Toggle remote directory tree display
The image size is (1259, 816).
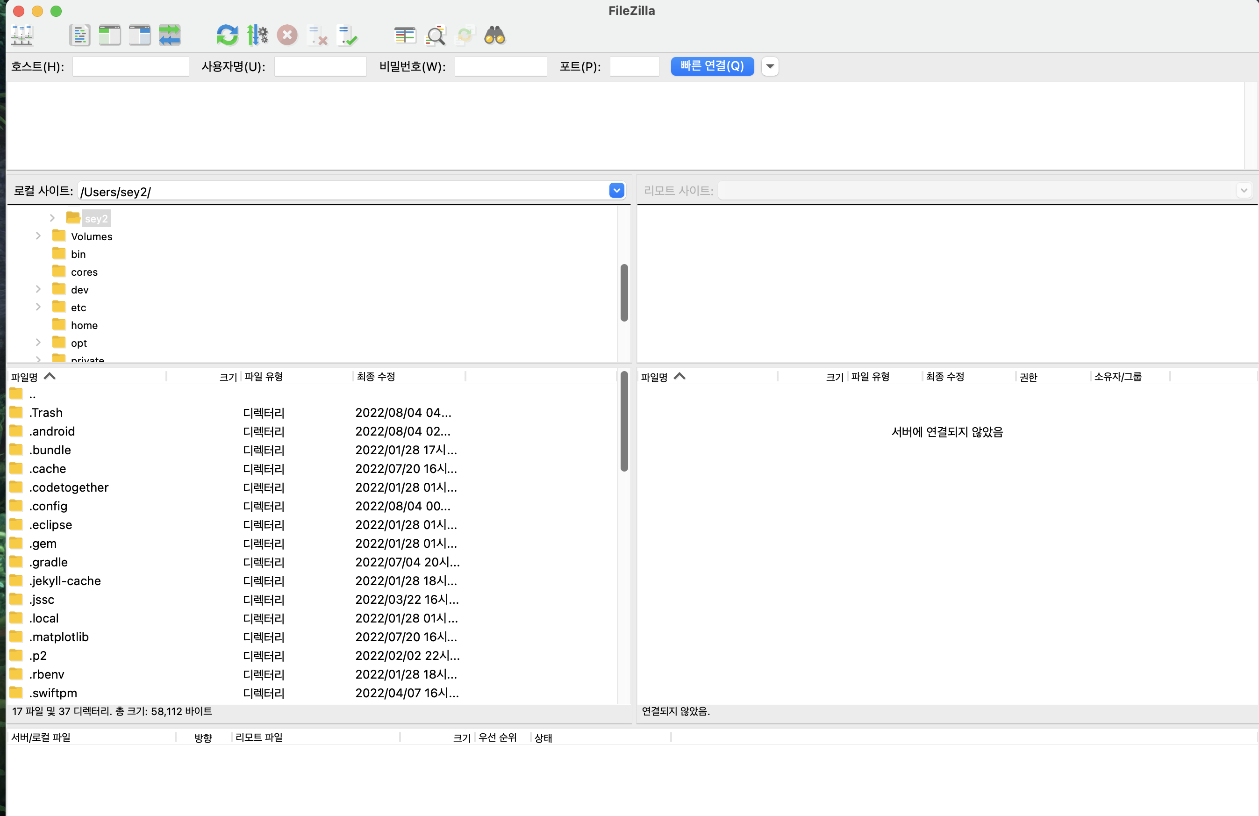coord(140,36)
